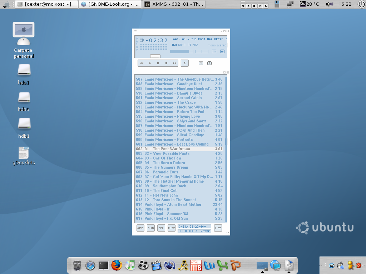Launch Firefox from the dock

[x=117, y=265]
